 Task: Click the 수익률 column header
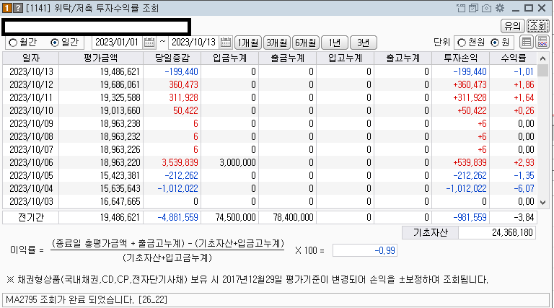[514, 58]
